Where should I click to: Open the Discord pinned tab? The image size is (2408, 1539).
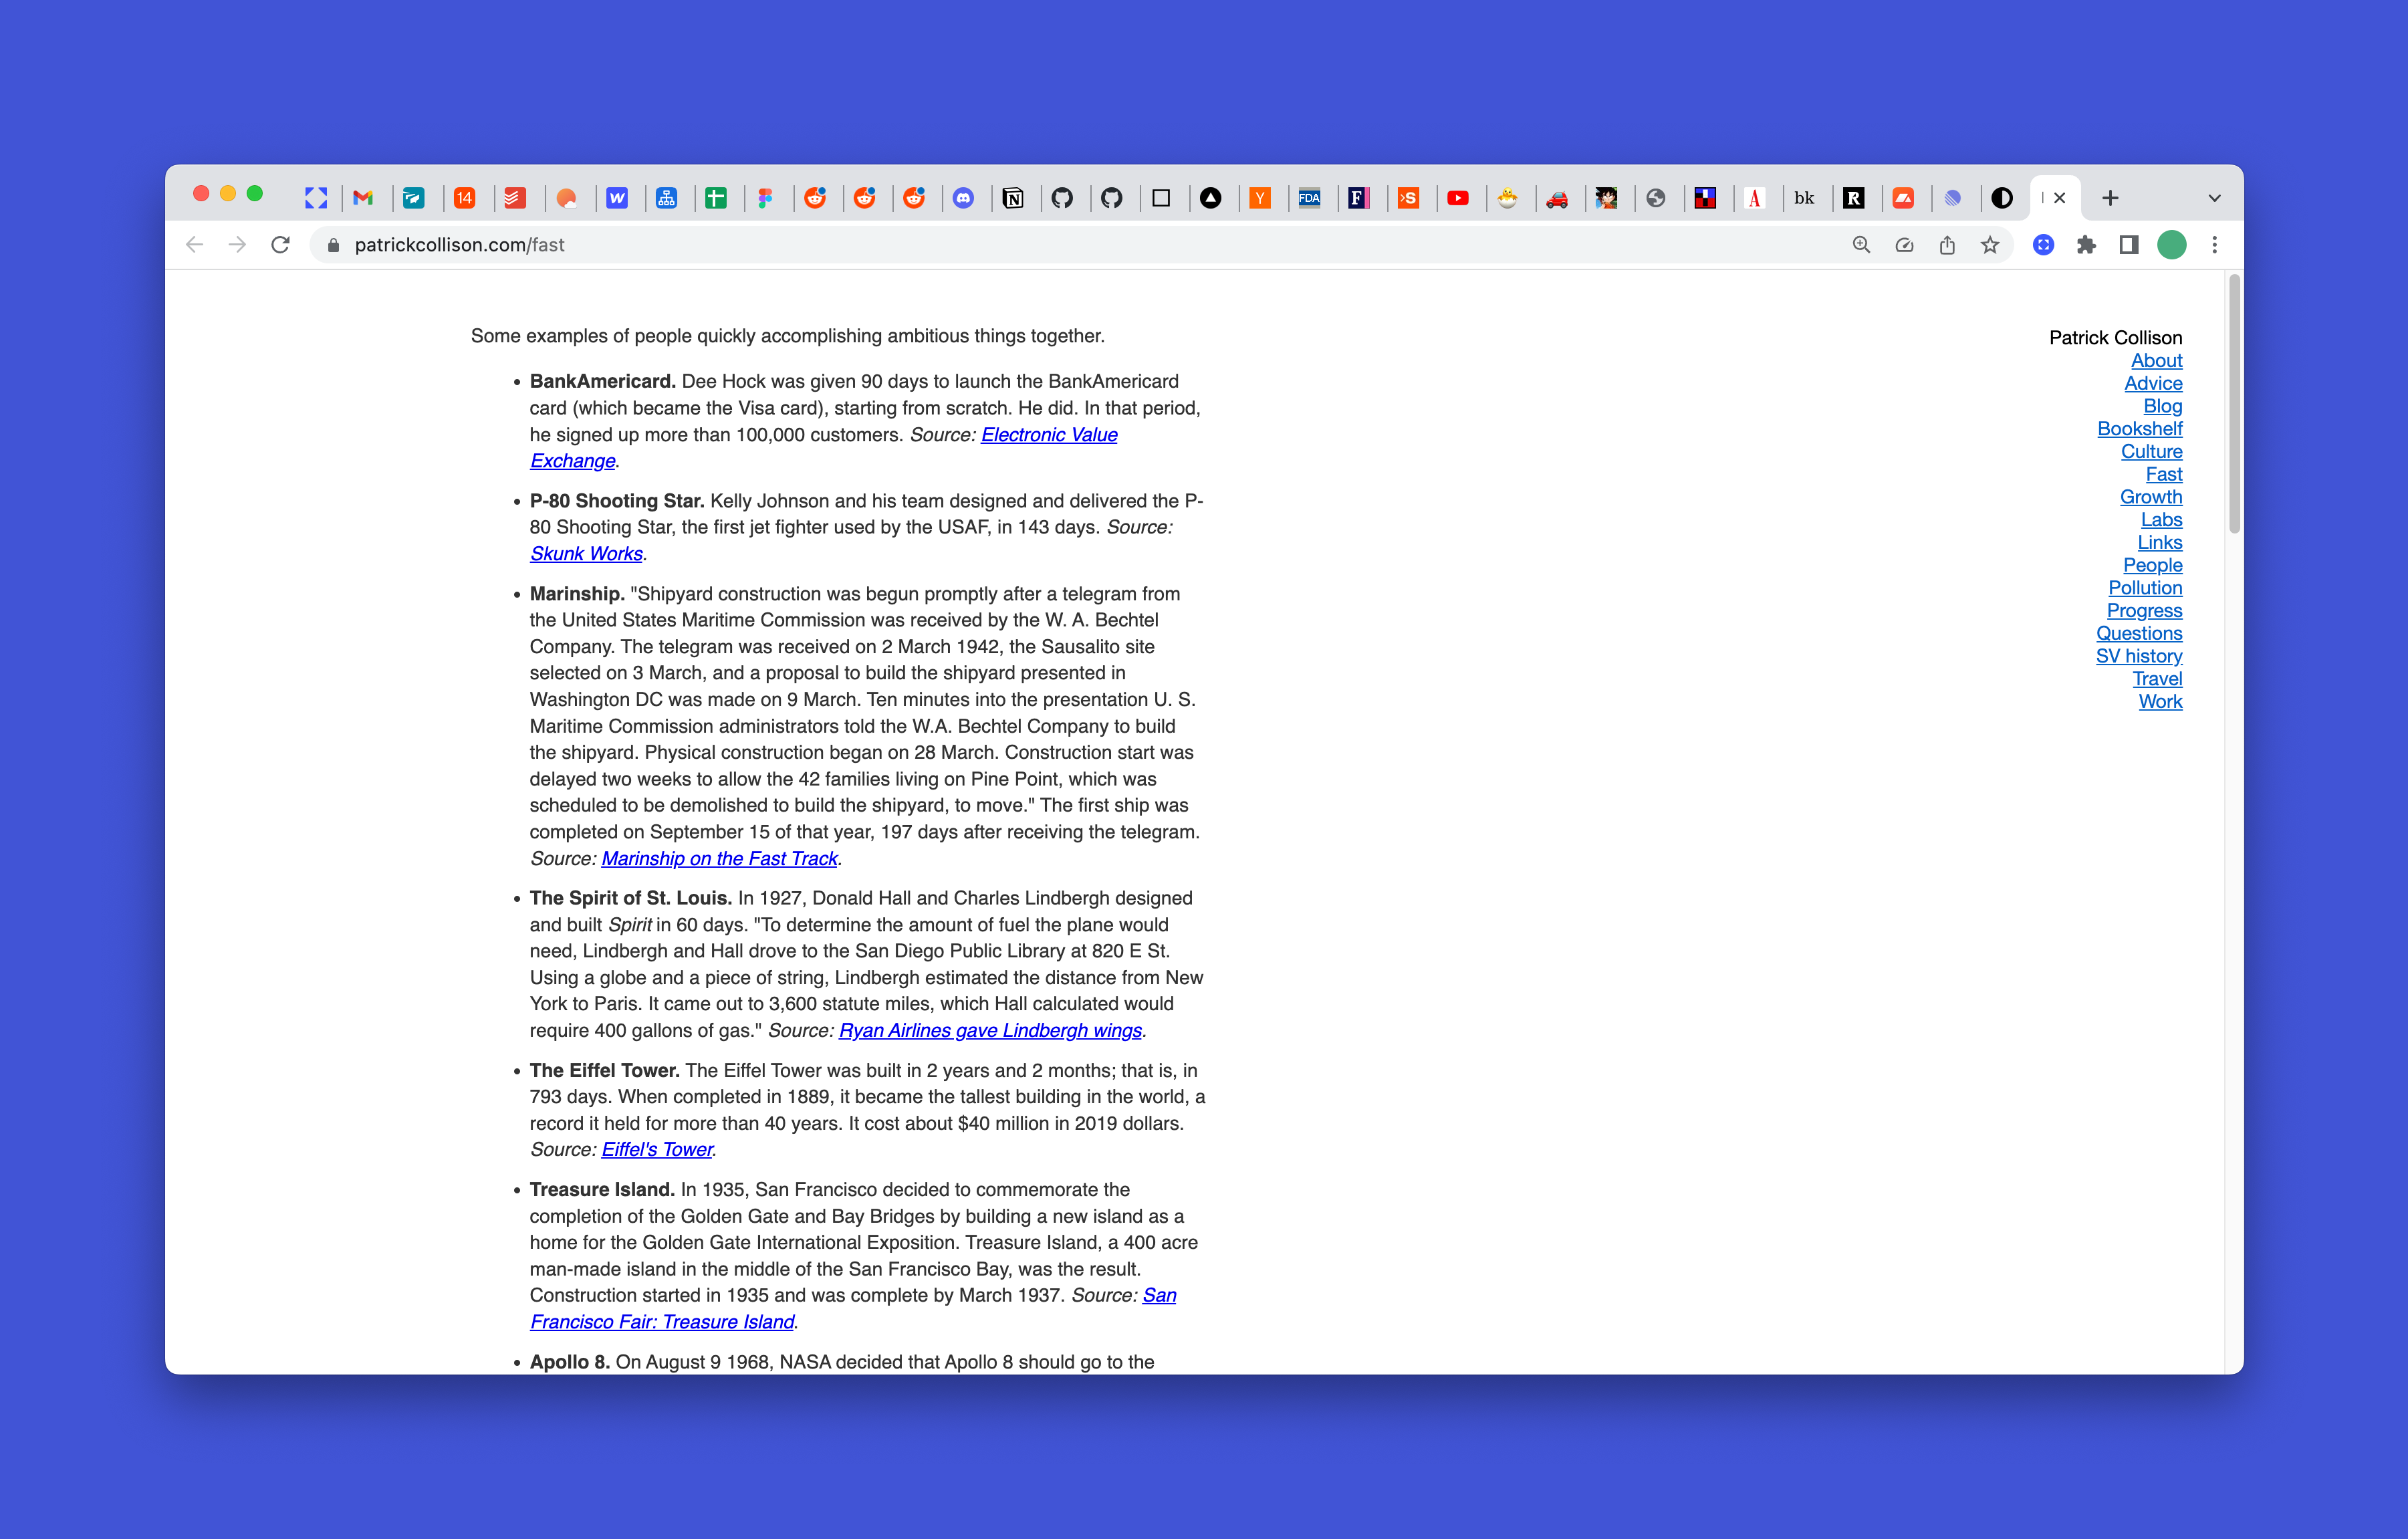click(x=964, y=197)
